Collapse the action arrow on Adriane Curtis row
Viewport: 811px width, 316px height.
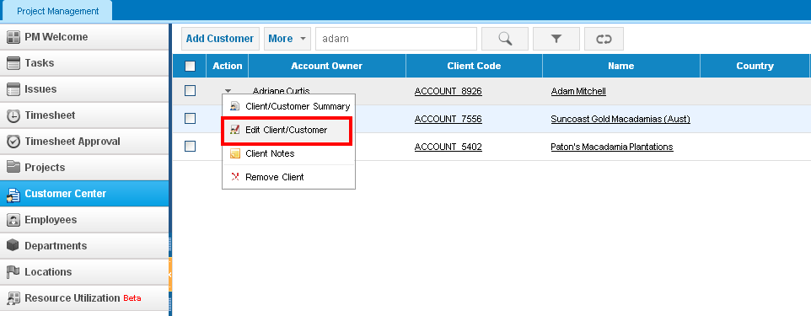point(228,91)
